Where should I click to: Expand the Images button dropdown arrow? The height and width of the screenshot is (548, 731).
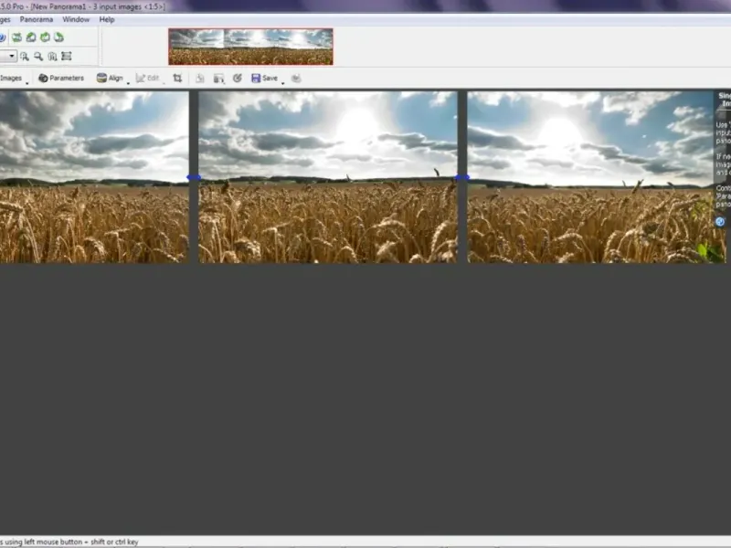click(x=27, y=82)
